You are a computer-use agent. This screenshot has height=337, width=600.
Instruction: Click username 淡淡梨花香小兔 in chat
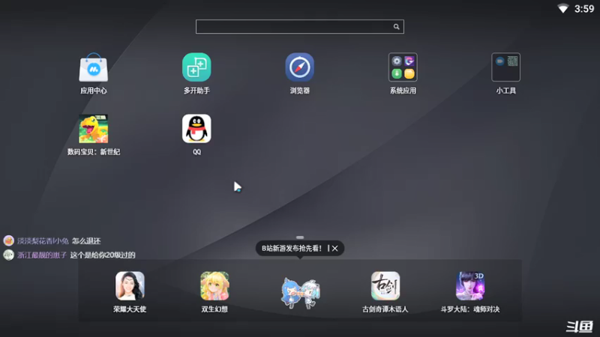pos(43,240)
